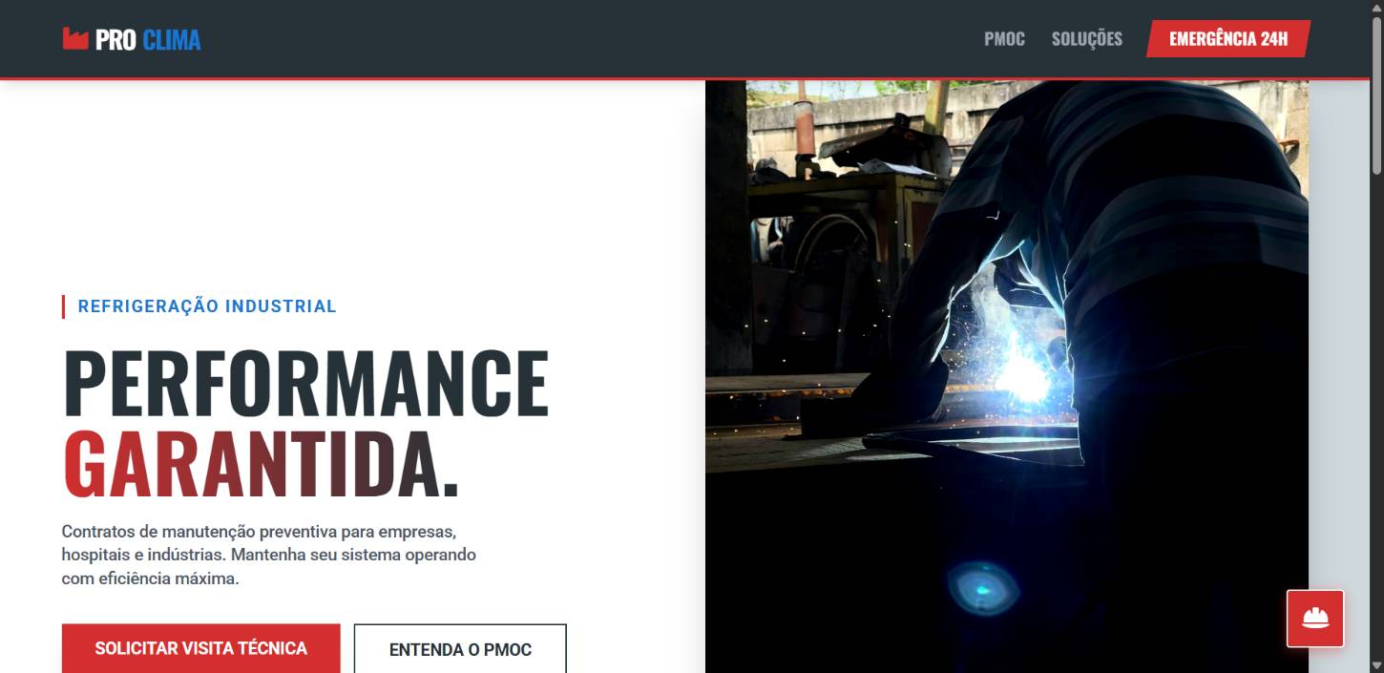
Task: Click the blue lens flare in photo
Action: pyautogui.click(x=983, y=586)
